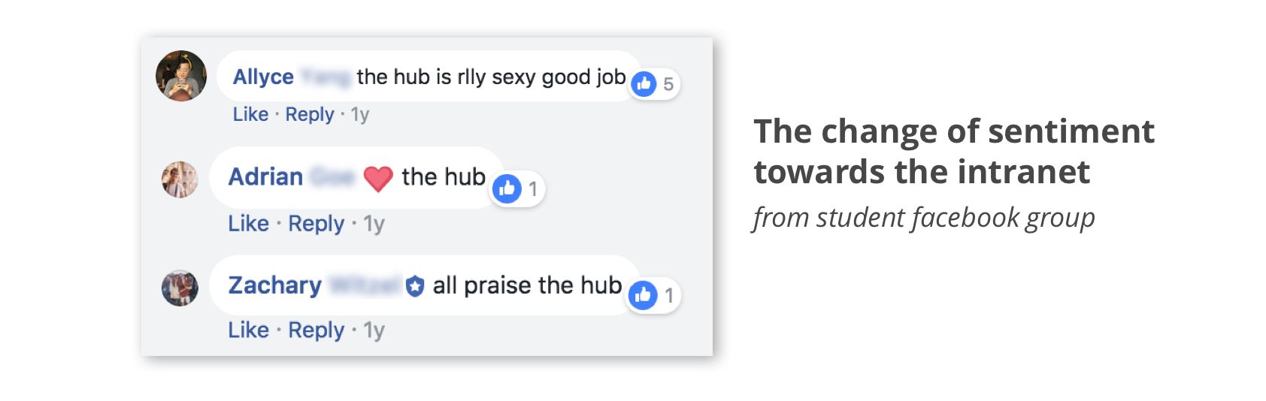
Task: Like Allyce's comment about the hub
Action: [250, 114]
